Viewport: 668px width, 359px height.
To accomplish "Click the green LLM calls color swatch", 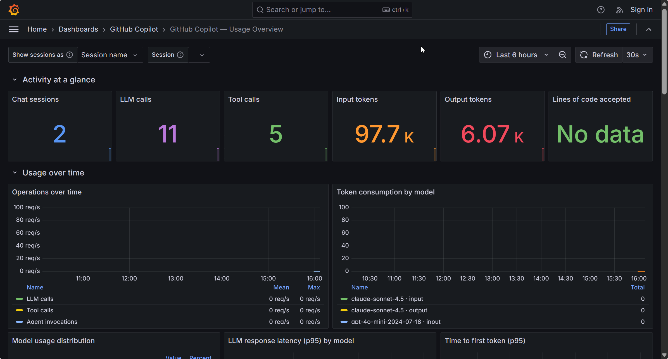I will (19, 299).
